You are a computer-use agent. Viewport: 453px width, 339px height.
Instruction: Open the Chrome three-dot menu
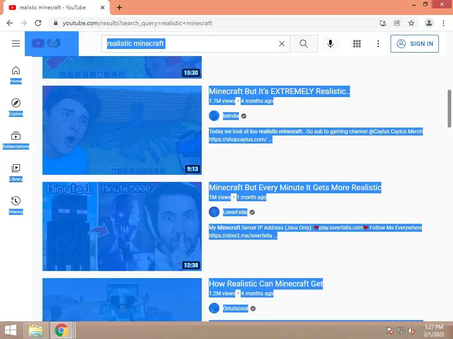coord(443,23)
